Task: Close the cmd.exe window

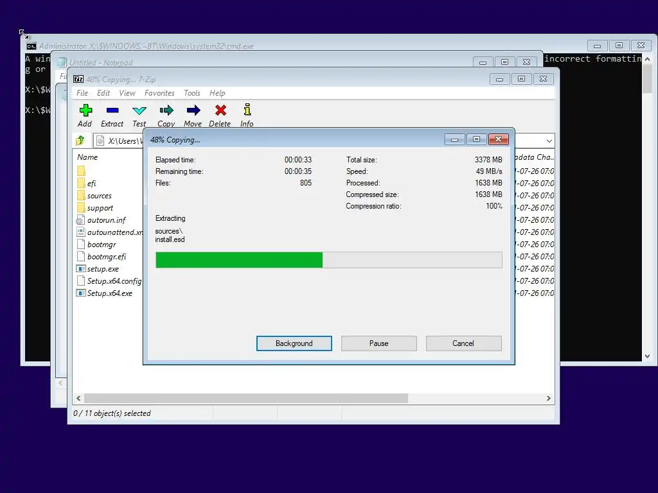Action: click(x=641, y=46)
